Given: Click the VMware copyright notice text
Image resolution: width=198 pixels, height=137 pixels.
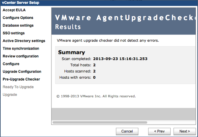Looking at the screenshot, I should pos(96,96).
